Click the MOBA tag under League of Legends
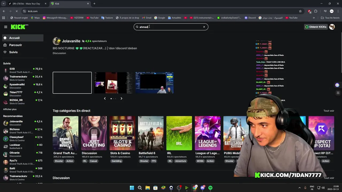342x192 pixels. (x=200, y=161)
